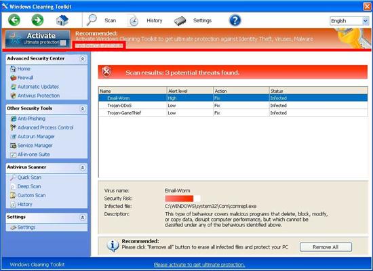Open the History toolbar label
The image size is (373, 271).
155,20
